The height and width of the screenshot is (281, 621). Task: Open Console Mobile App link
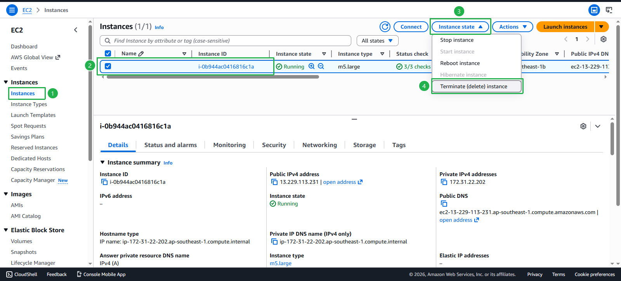point(101,274)
